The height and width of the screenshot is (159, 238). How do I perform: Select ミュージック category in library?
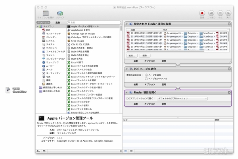50,62
